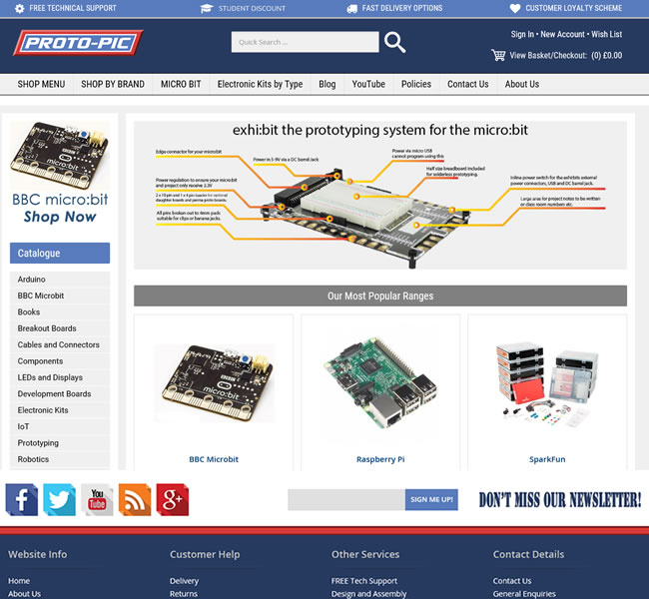Select Books in the catalogue
The width and height of the screenshot is (649, 599).
click(x=29, y=312)
